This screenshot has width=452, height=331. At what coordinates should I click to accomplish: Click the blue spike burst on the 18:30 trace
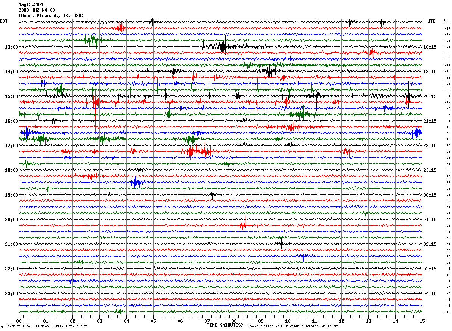(x=137, y=183)
